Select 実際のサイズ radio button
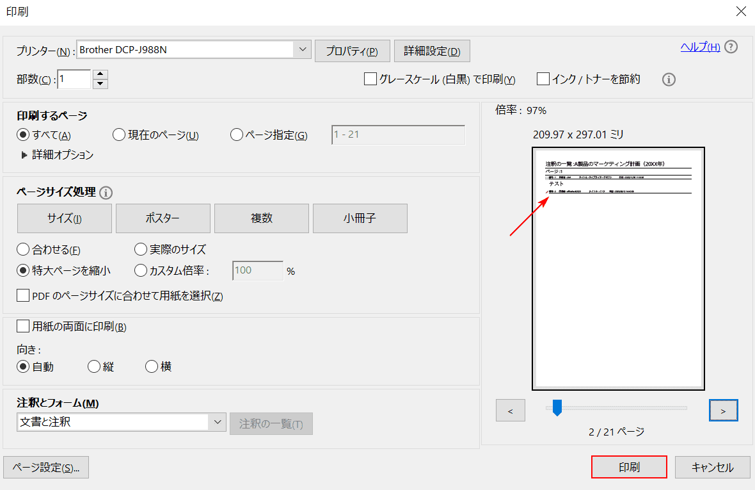The width and height of the screenshot is (755, 490). pyautogui.click(x=141, y=250)
